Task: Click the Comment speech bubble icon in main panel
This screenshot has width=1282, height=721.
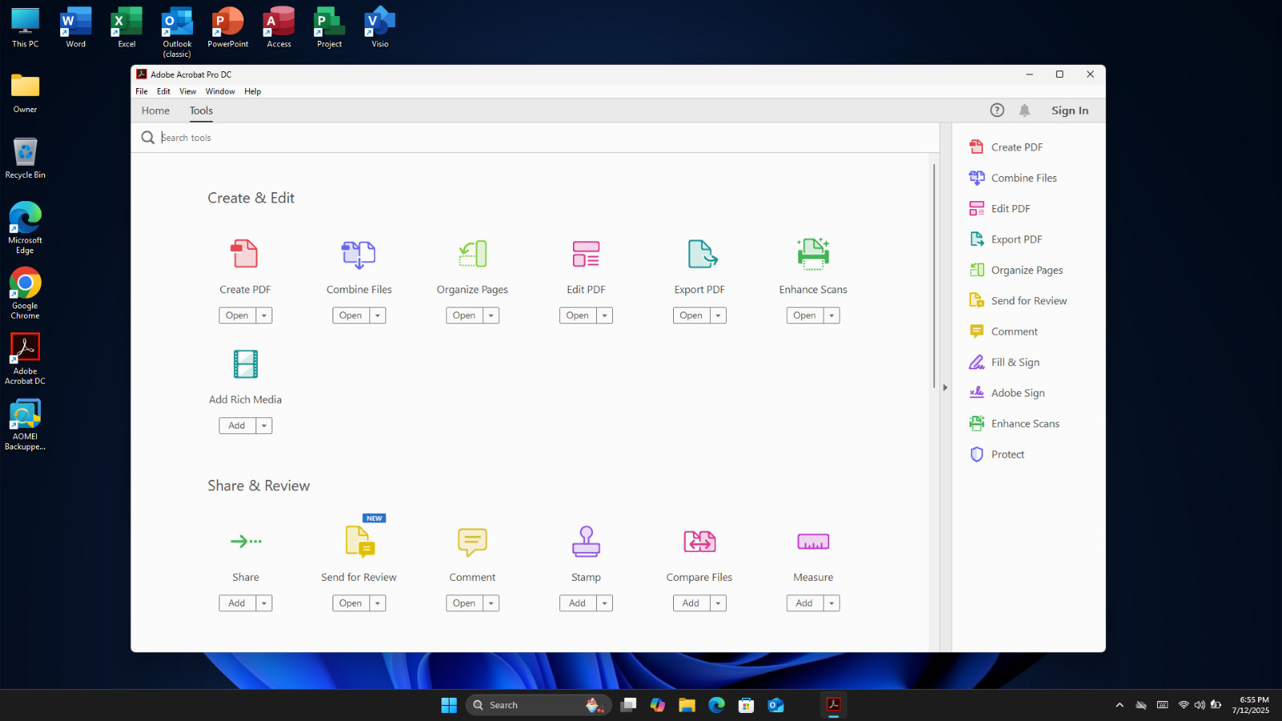Action: (472, 542)
